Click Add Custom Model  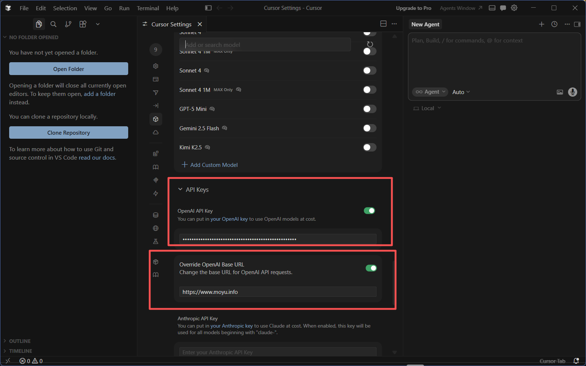210,165
